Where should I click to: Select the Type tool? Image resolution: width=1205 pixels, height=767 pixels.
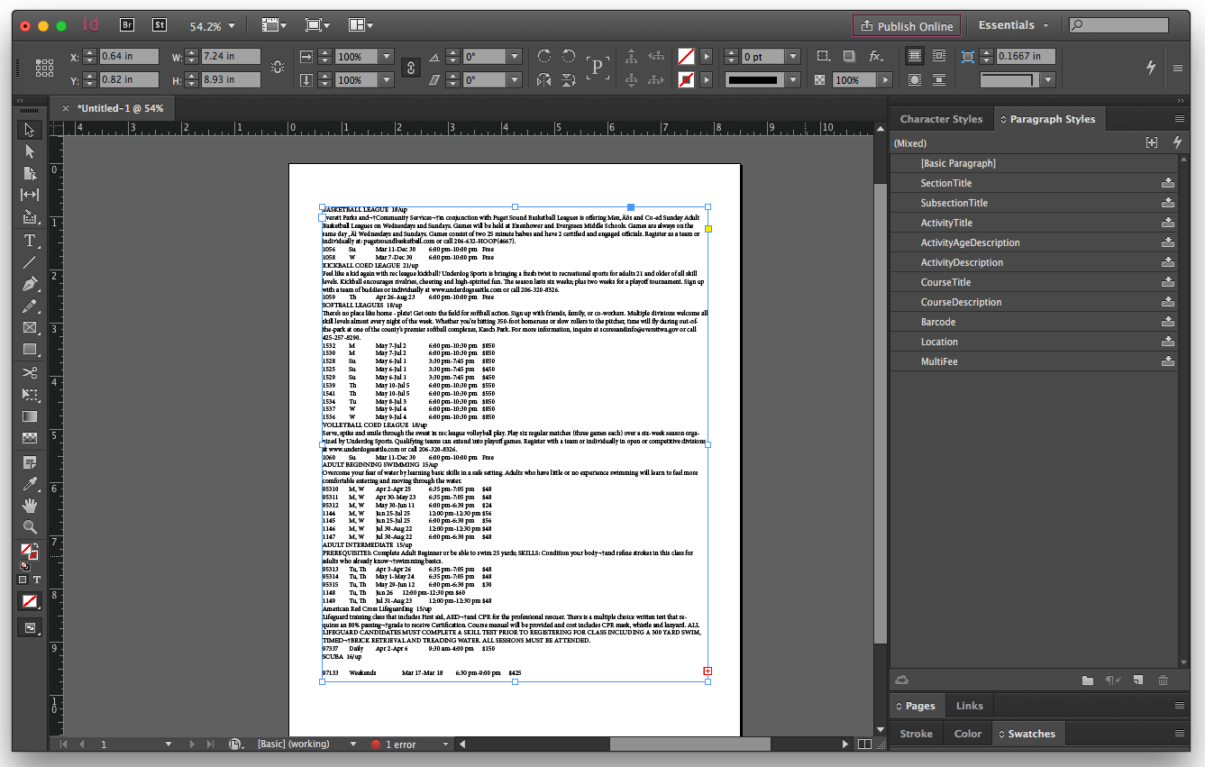pyautogui.click(x=30, y=241)
